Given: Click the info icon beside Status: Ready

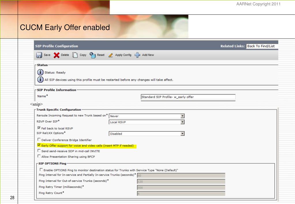Looking at the screenshot, I should [40, 72].
